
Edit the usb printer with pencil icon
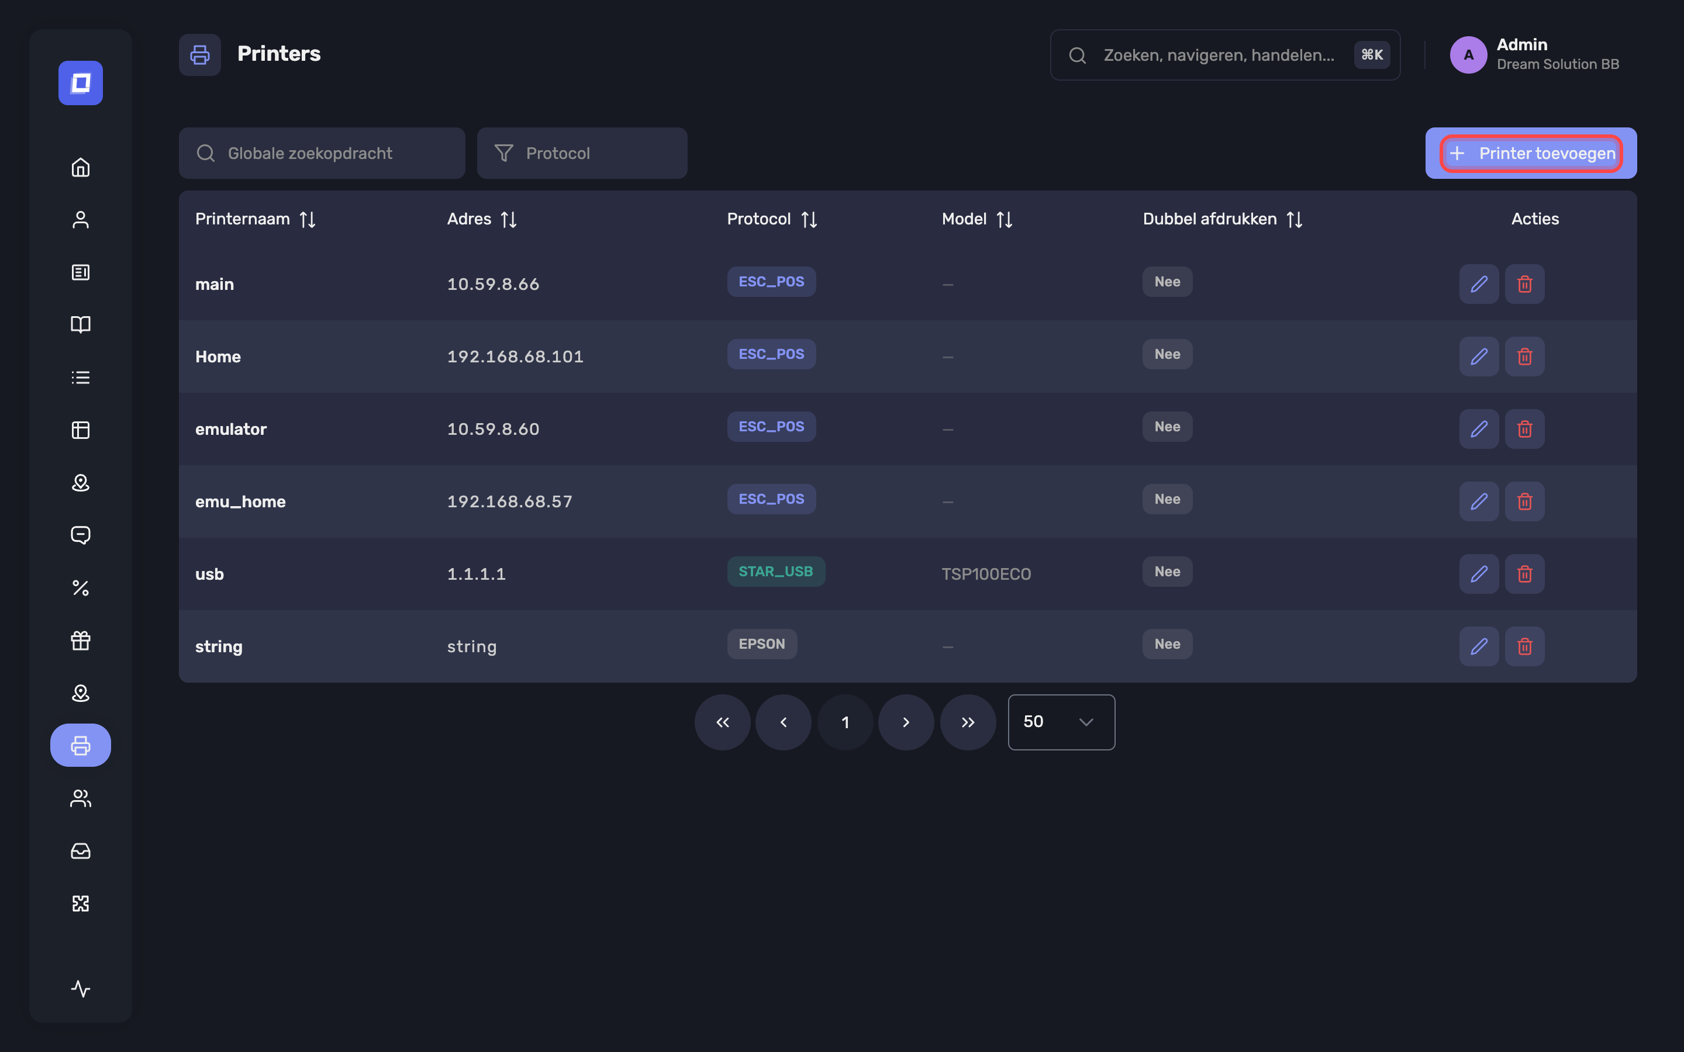1479,574
